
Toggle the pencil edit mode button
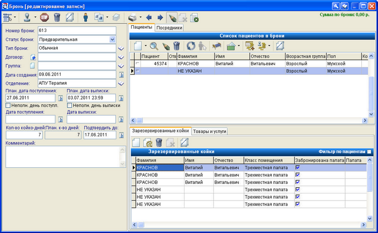pos(172,18)
